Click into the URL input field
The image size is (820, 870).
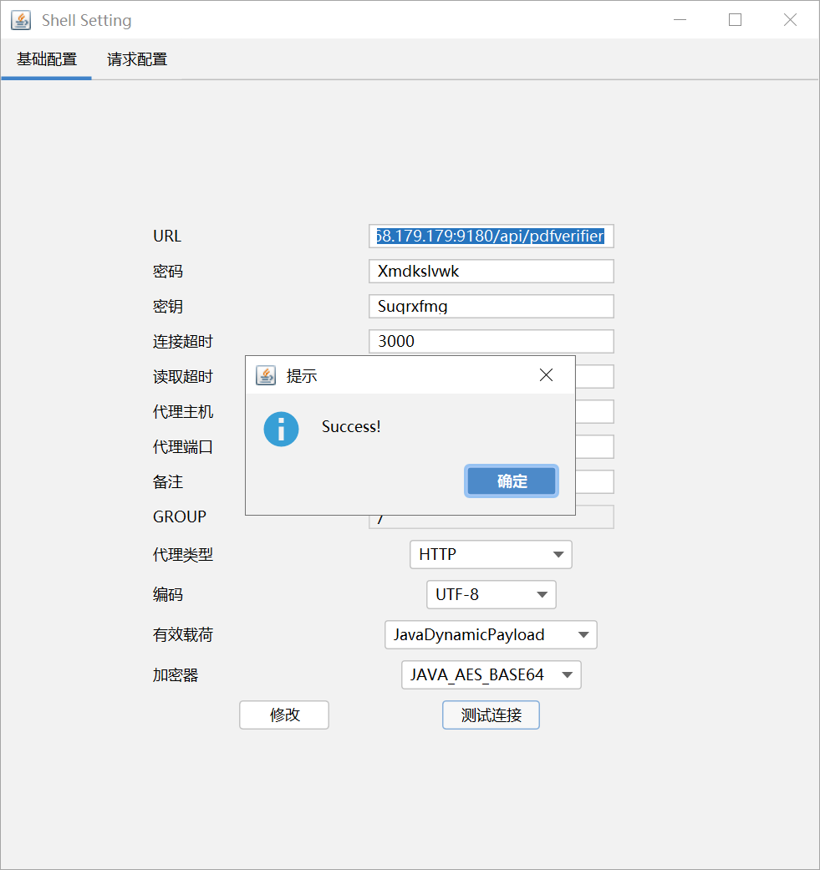click(491, 237)
